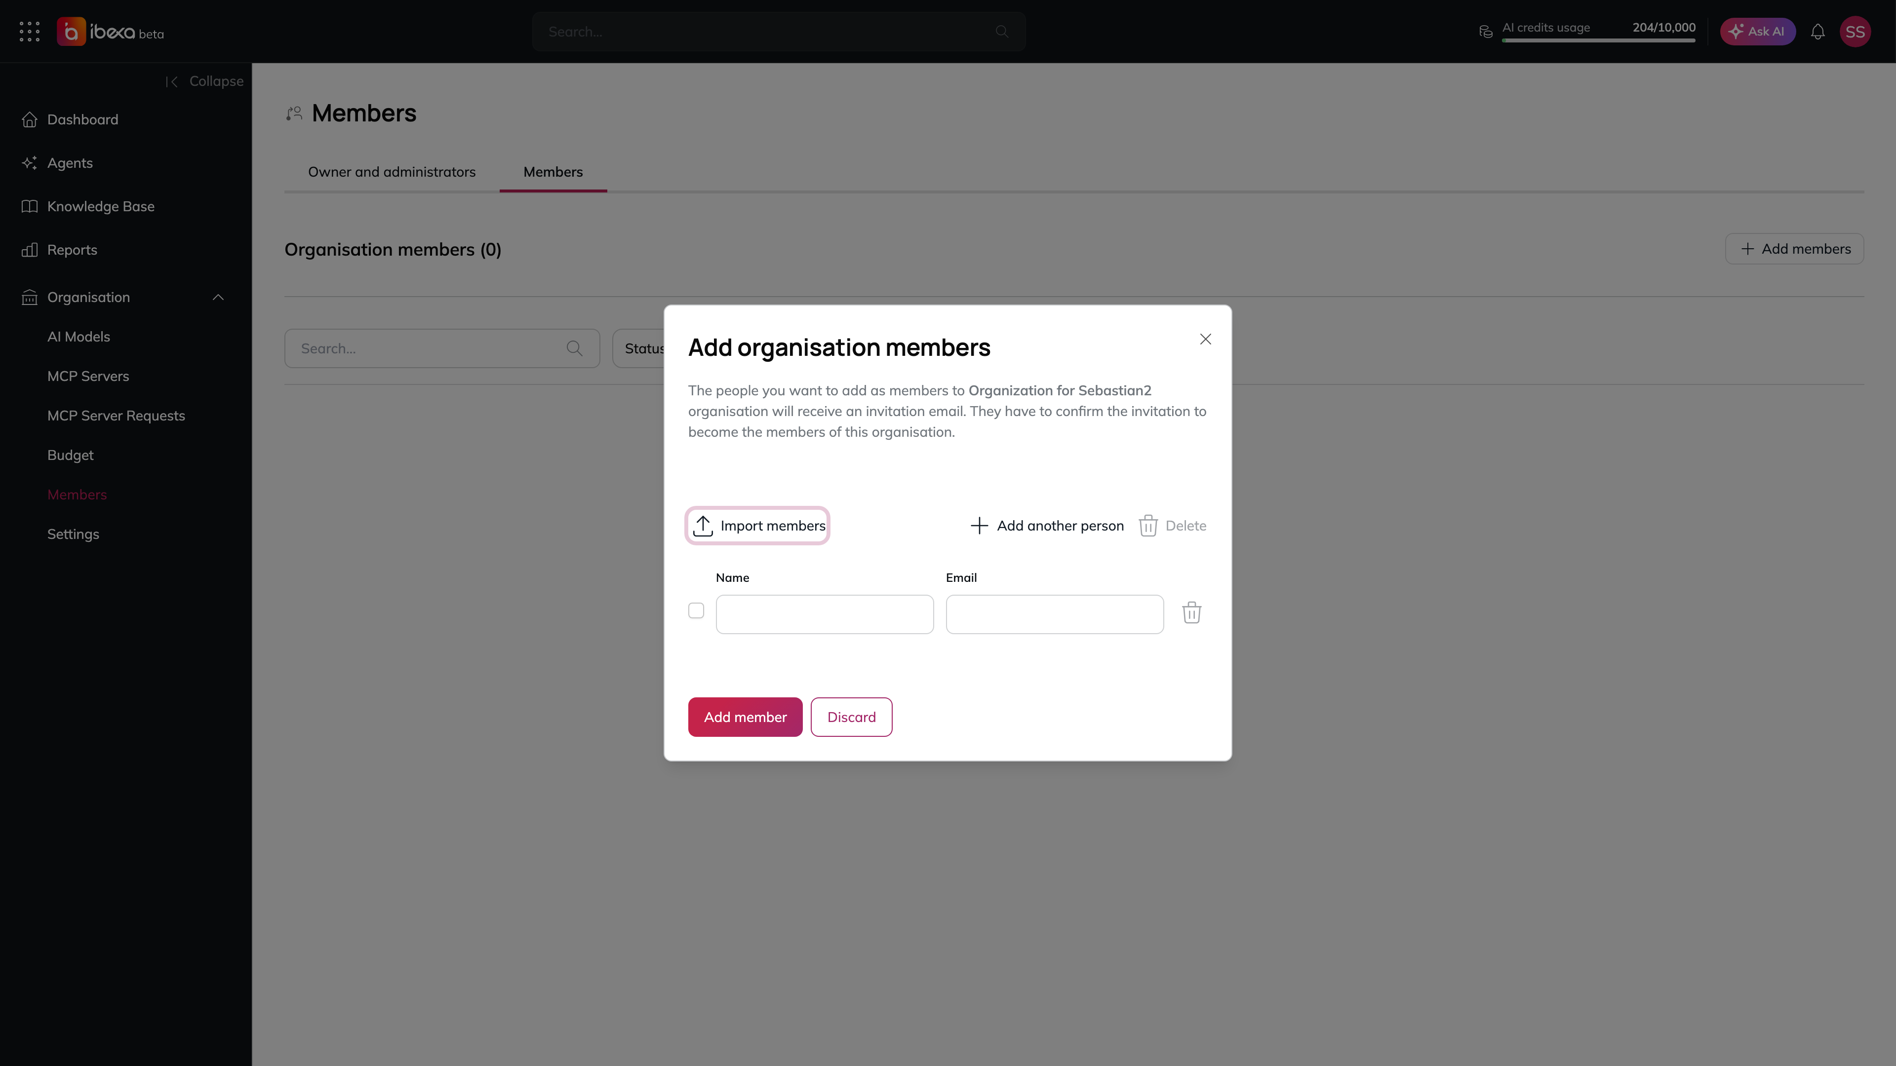This screenshot has width=1896, height=1066.
Task: Click the Knowledge Base book icon
Action: point(30,206)
